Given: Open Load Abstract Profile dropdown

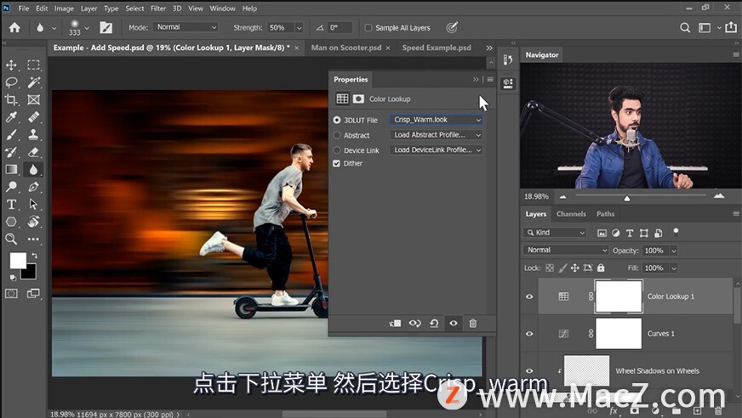Looking at the screenshot, I should (436, 135).
